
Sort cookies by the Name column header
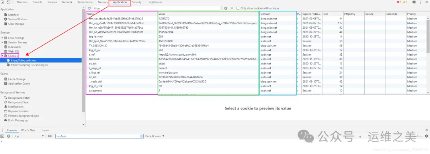pyautogui.click(x=122, y=14)
